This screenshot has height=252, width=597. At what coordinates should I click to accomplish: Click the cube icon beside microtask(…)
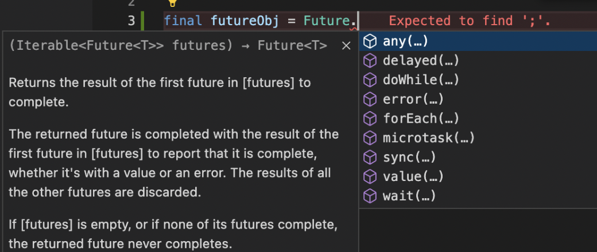coord(370,138)
